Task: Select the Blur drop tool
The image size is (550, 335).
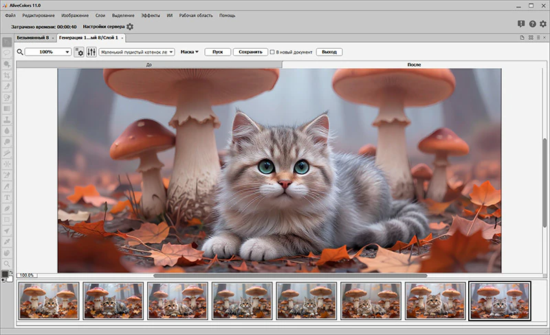Action: (x=7, y=131)
